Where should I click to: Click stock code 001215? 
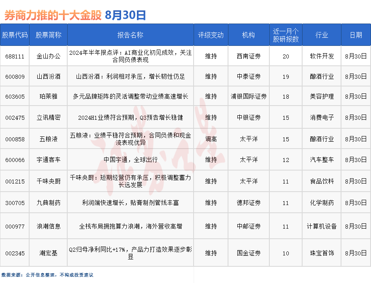[x=15, y=181]
